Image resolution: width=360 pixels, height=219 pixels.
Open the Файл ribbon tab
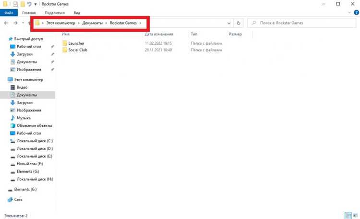9,12
